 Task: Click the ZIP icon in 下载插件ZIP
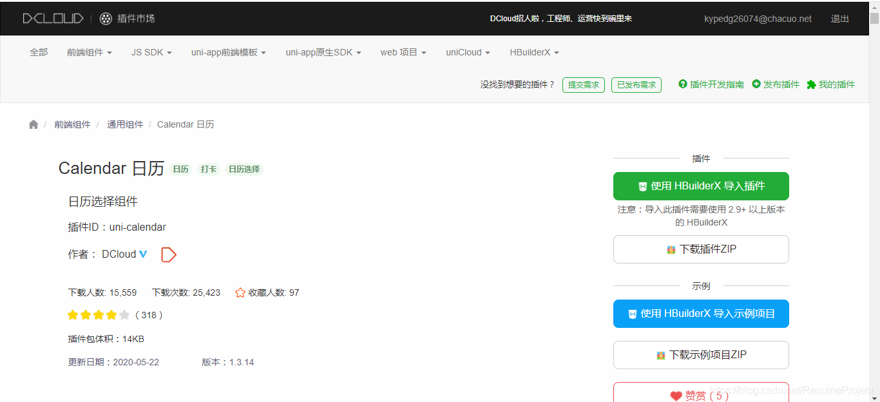click(671, 249)
